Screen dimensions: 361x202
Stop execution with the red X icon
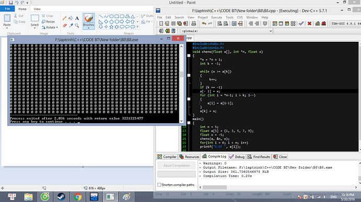tap(309, 23)
